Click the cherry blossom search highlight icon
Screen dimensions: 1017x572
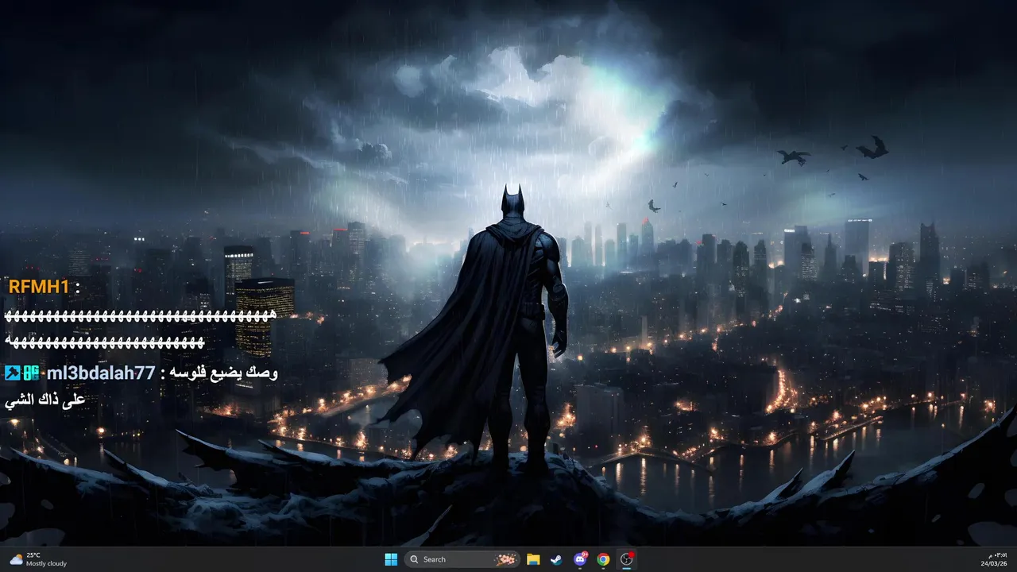pos(505,559)
